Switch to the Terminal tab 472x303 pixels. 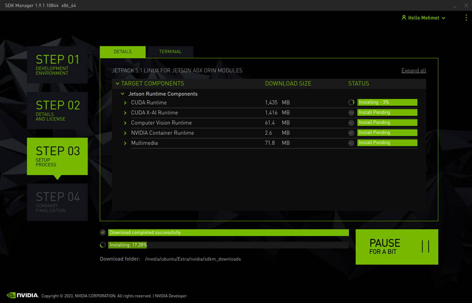170,52
